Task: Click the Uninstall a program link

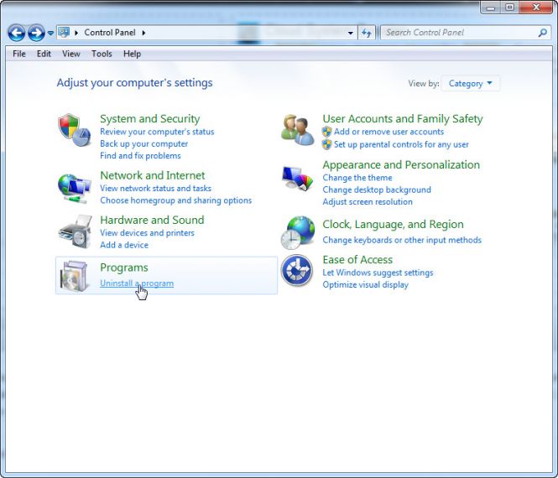Action: pos(137,283)
